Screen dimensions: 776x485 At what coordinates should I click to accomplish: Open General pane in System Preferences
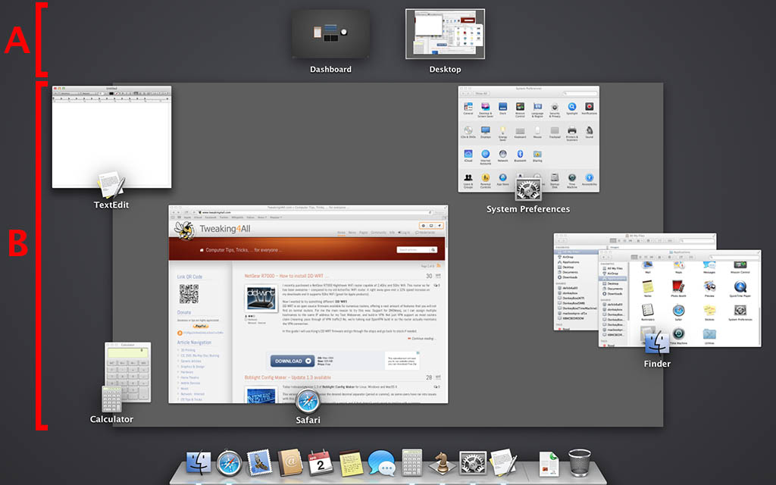coord(468,108)
